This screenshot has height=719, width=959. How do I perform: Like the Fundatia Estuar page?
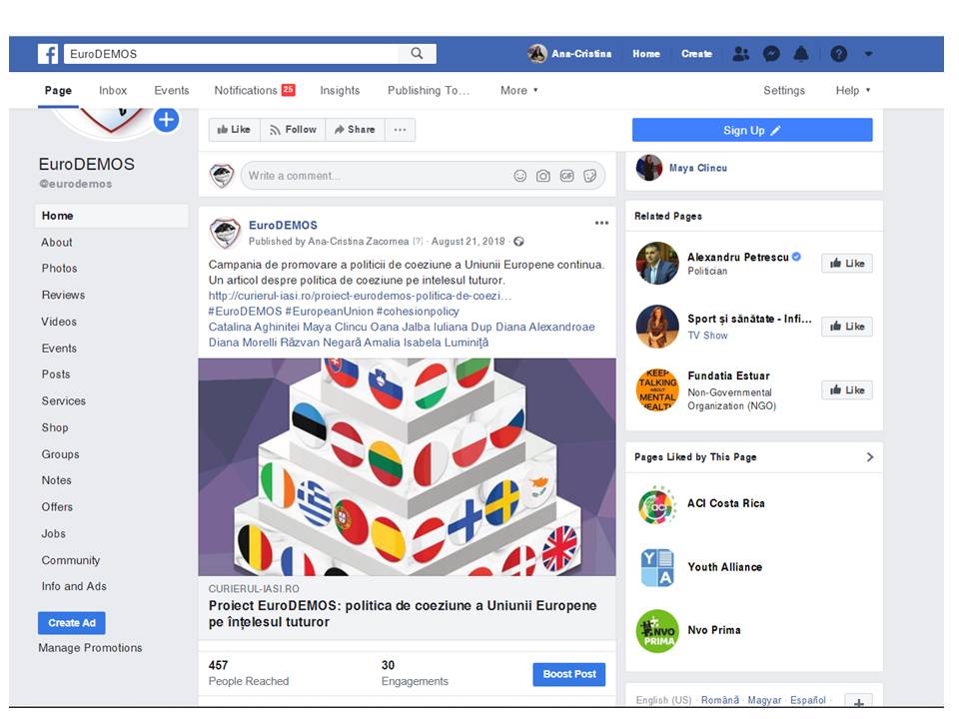(847, 390)
